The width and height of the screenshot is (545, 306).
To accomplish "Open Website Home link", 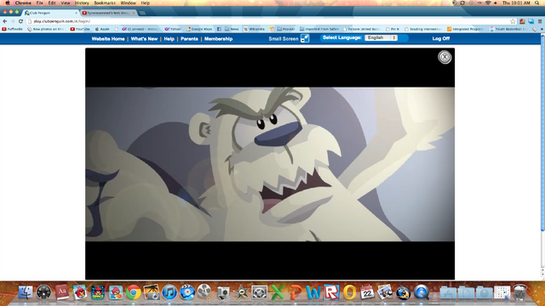I will point(108,39).
